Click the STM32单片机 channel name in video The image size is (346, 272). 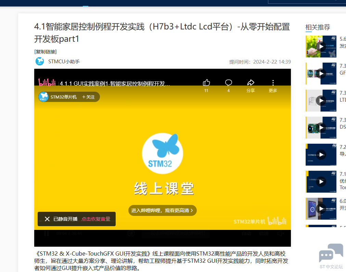(64, 97)
